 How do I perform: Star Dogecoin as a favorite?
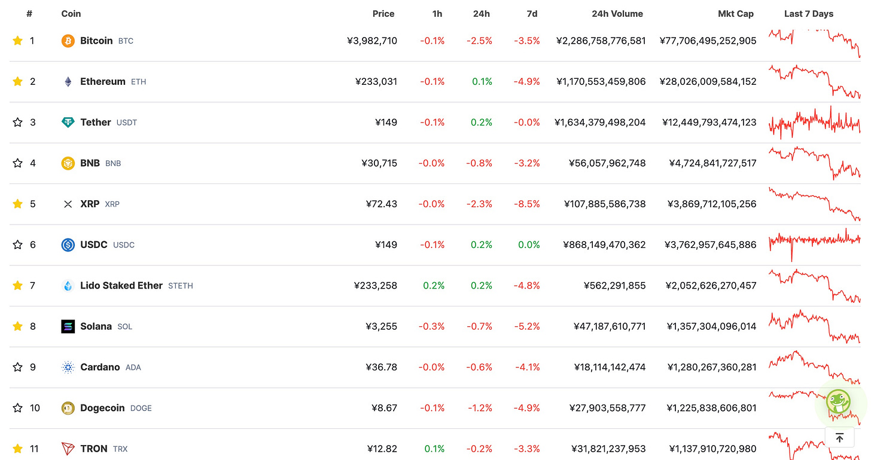coord(17,408)
